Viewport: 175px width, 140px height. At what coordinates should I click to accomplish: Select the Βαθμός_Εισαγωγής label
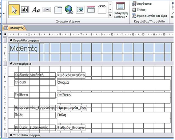[35, 128]
